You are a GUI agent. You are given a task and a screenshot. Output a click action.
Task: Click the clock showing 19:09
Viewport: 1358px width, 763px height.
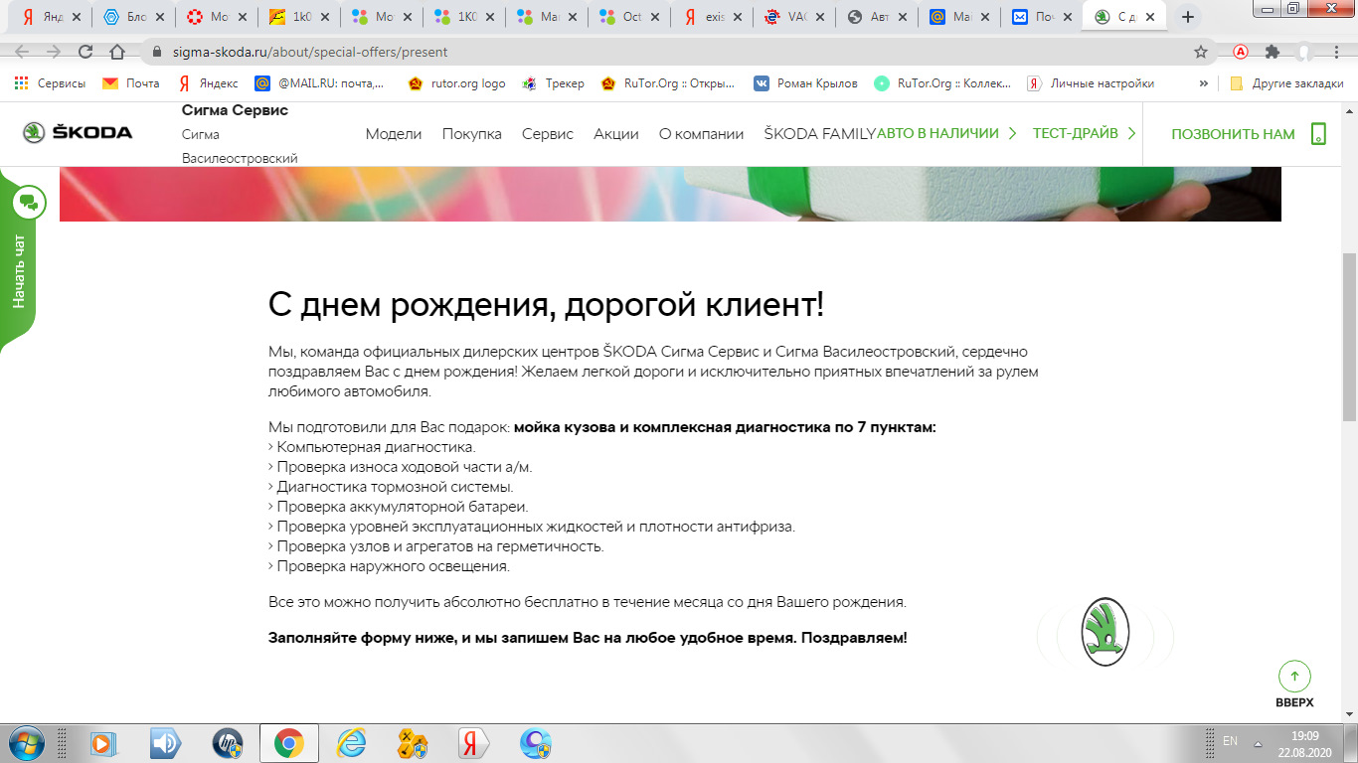[1304, 735]
